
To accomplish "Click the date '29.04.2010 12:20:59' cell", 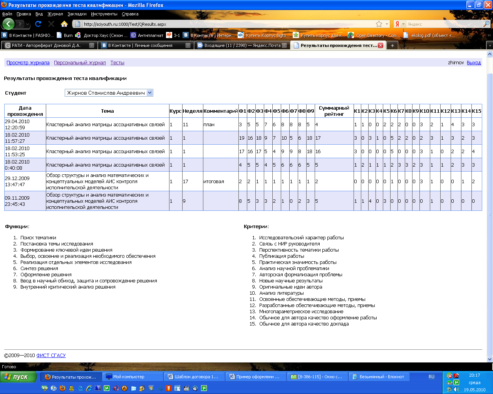I will click(x=25, y=124).
